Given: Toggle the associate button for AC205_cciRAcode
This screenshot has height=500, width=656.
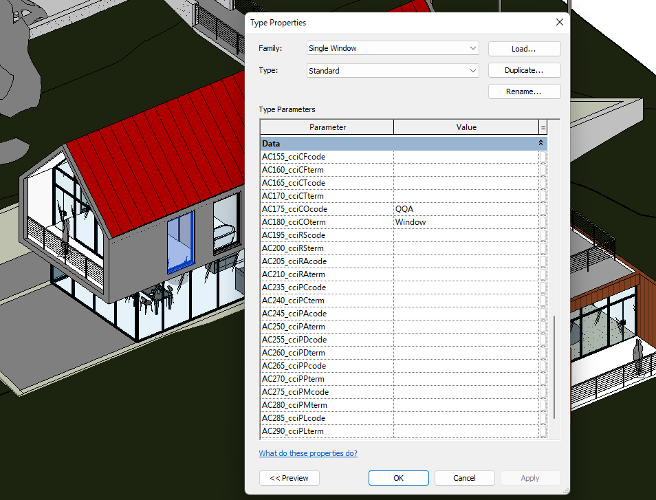Looking at the screenshot, I should tap(543, 261).
